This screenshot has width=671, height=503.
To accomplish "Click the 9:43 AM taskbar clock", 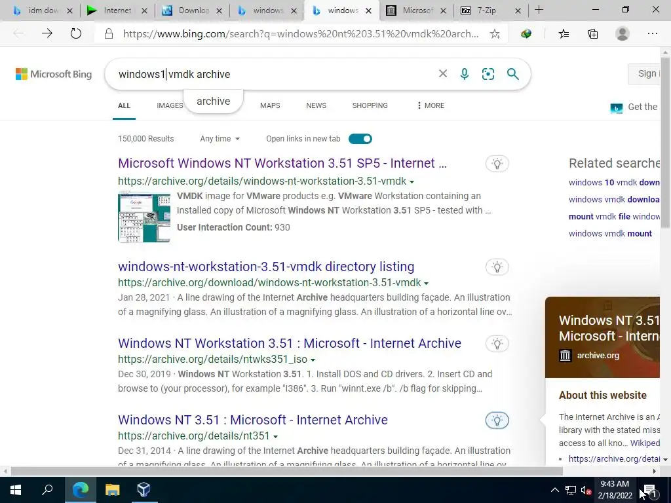I will (x=615, y=490).
